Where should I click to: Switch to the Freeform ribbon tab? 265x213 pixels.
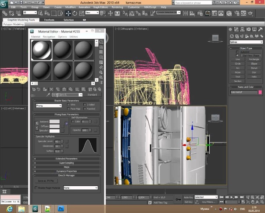pos(49,20)
